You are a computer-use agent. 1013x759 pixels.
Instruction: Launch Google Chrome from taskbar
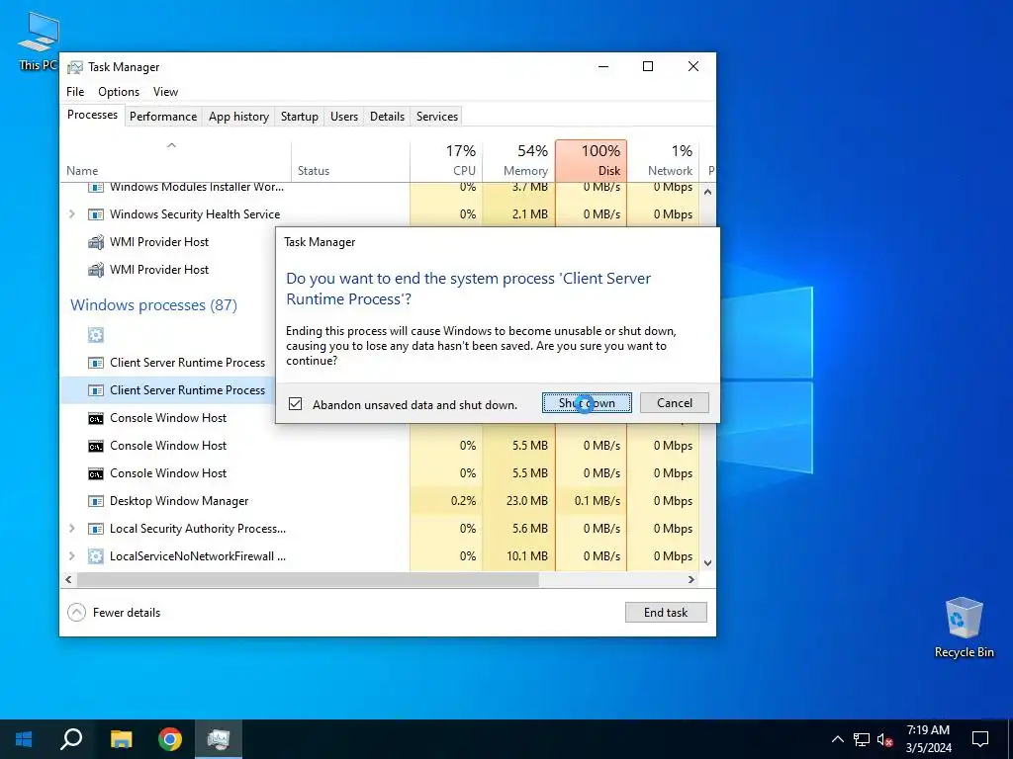pyautogui.click(x=170, y=739)
